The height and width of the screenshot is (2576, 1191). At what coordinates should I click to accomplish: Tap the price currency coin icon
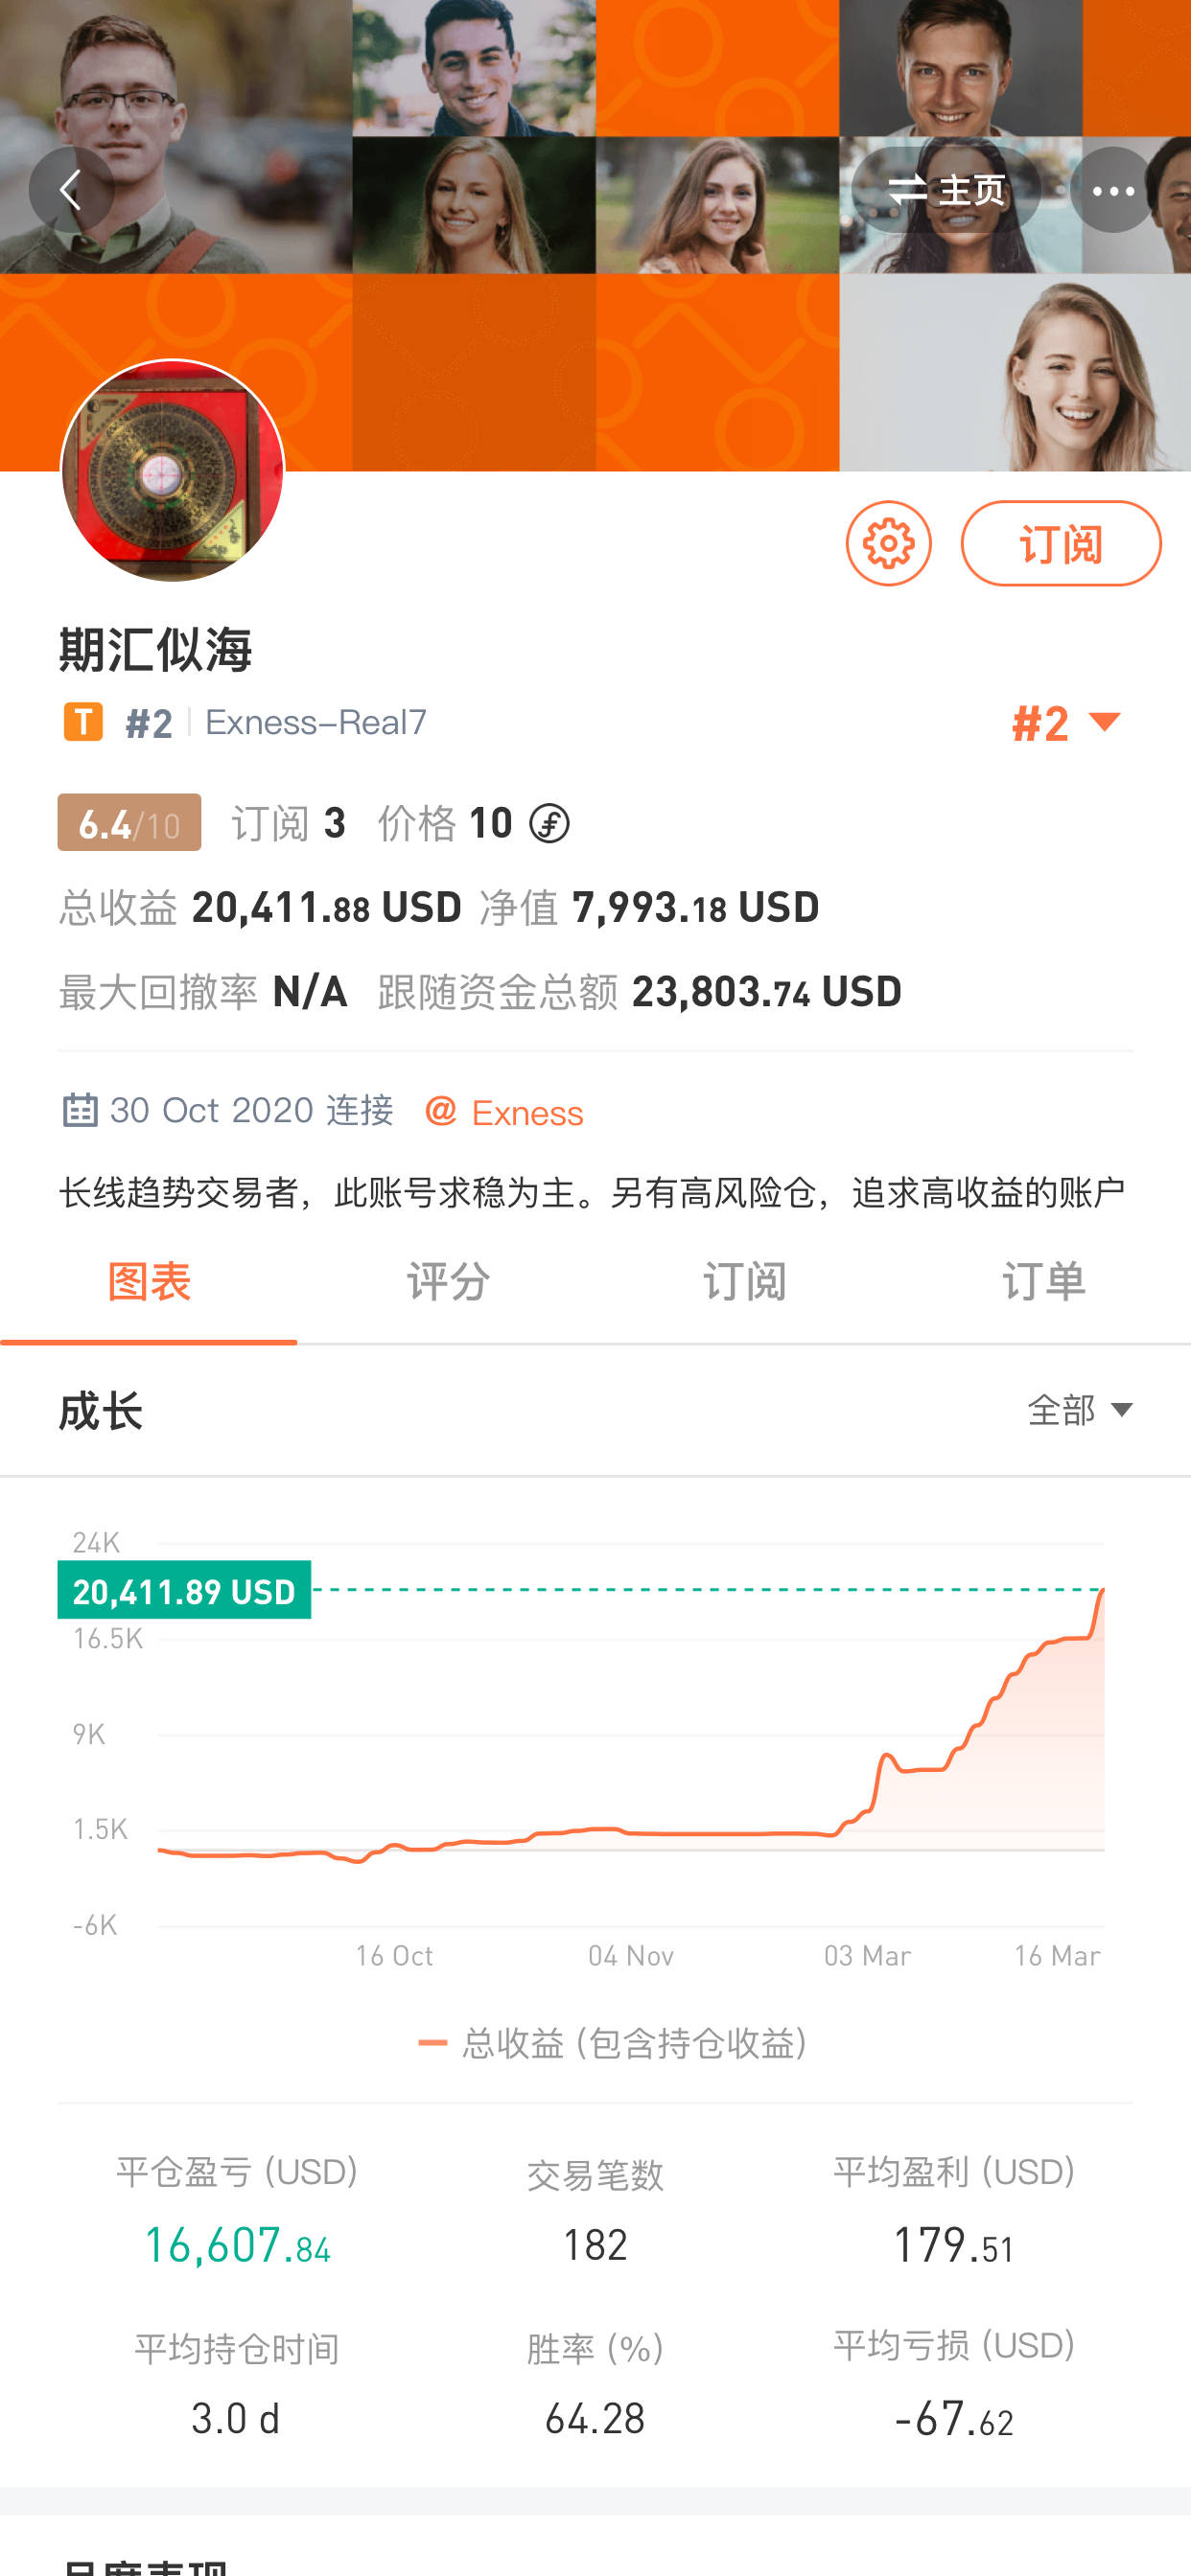[x=549, y=824]
